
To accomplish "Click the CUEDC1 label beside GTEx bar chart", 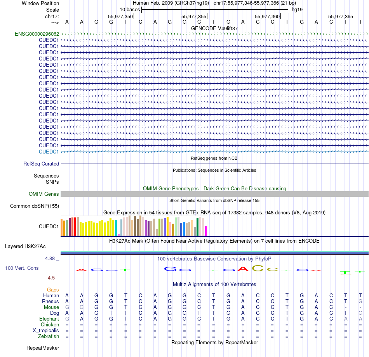I will 49,227.
